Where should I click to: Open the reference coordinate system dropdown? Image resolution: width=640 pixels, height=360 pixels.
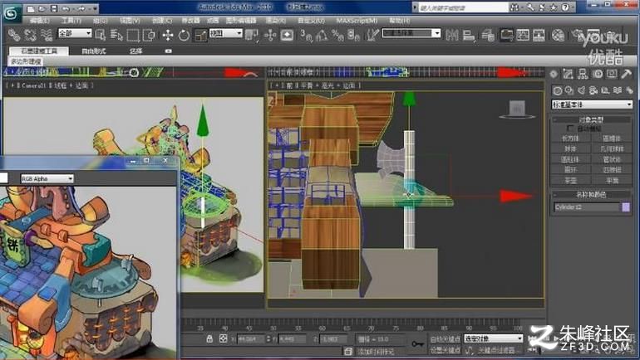[x=226, y=33]
